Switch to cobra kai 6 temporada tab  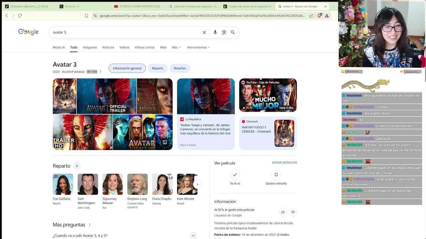193,6
